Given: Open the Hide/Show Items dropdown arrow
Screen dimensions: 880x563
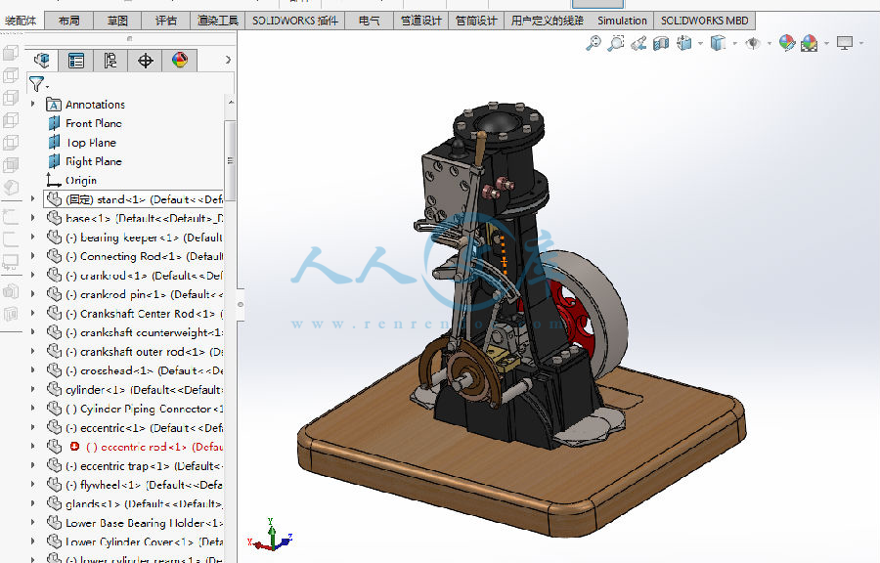Looking at the screenshot, I should (x=769, y=43).
